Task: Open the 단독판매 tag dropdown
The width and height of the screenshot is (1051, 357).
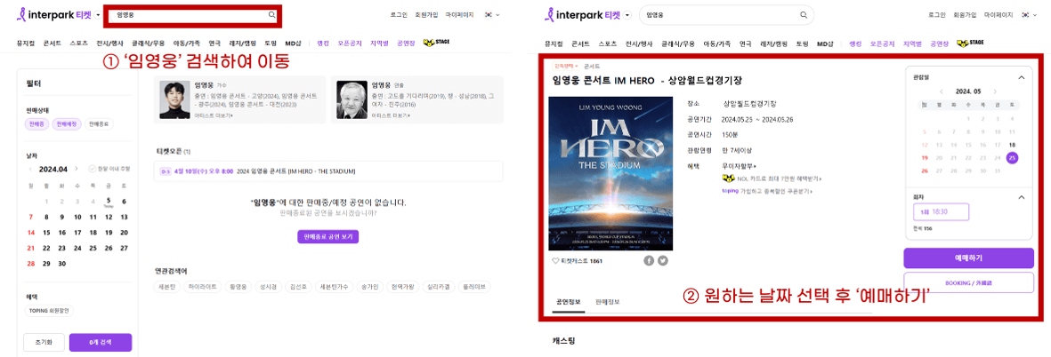Action: click(566, 67)
